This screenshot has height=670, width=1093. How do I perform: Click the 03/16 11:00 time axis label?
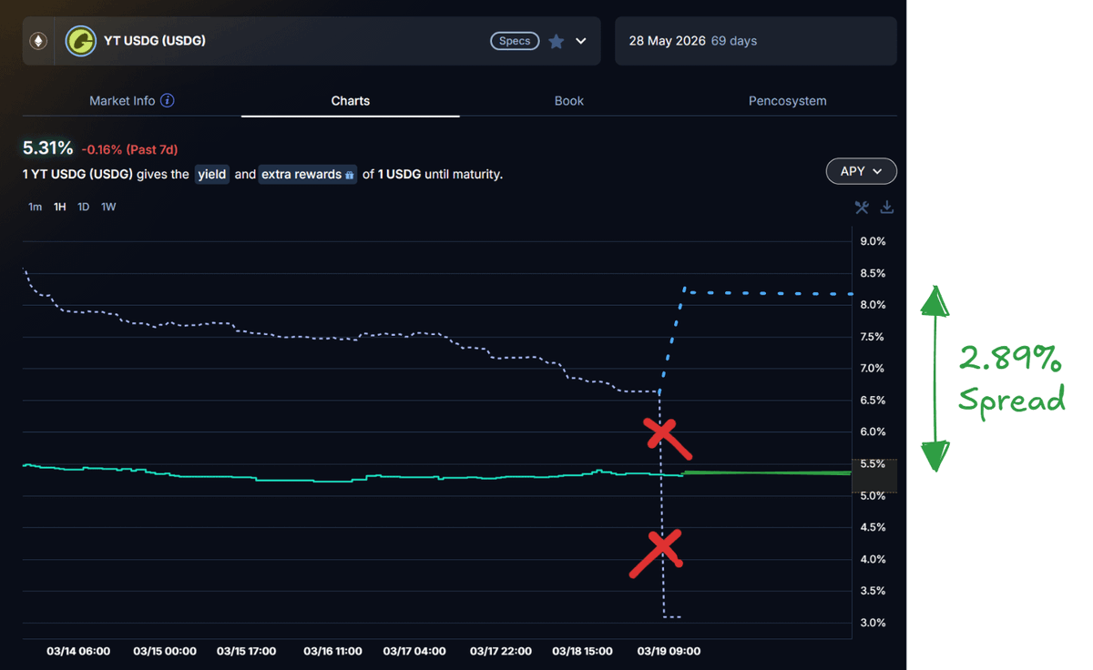tap(332, 651)
